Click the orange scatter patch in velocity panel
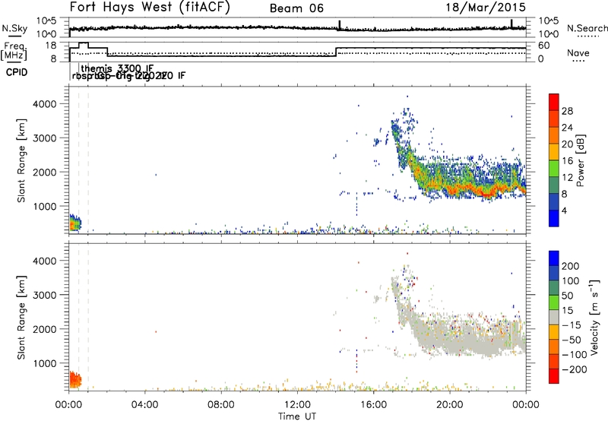Screen dimensions: 608x421 pos(74,379)
